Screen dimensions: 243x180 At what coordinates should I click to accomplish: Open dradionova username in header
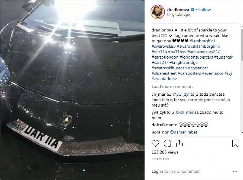(x=178, y=9)
